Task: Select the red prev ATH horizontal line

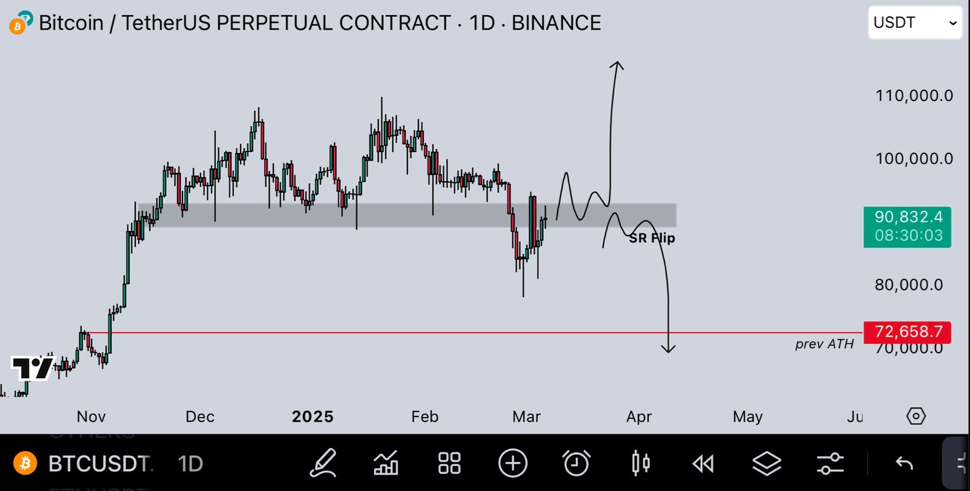Action: tap(424, 333)
